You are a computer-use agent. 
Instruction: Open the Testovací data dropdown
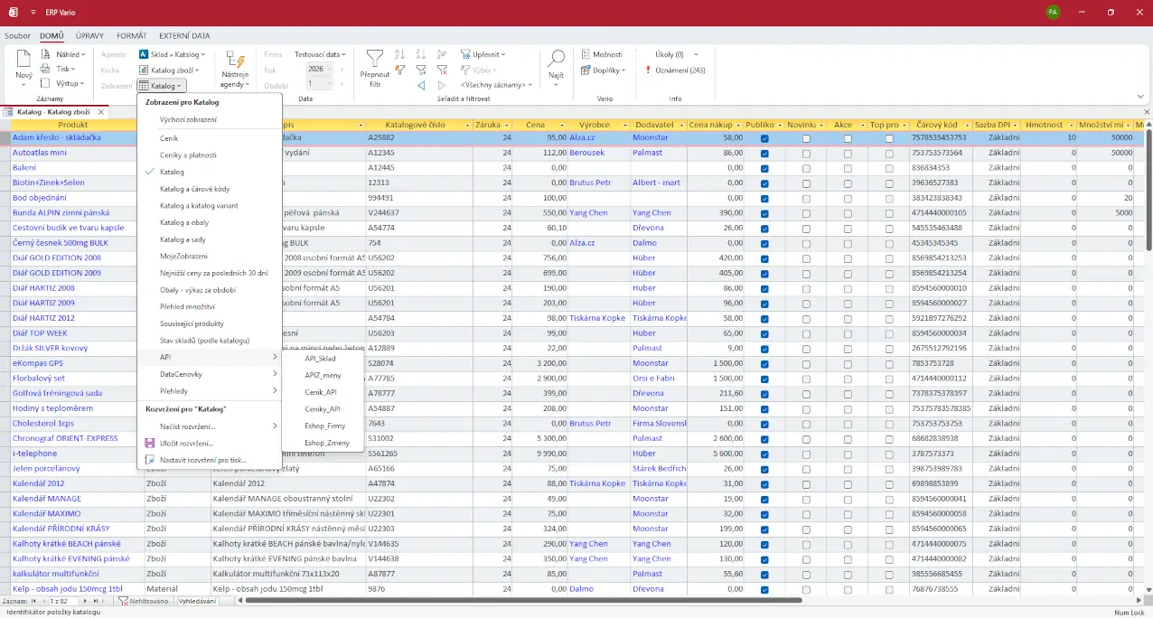tap(320, 54)
